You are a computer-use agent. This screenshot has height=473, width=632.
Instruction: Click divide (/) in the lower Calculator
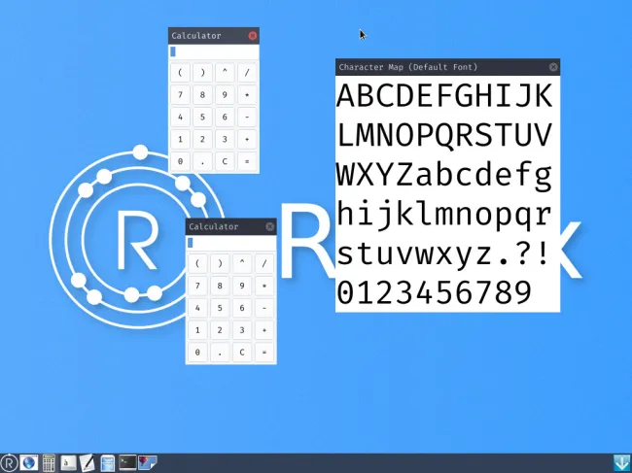(264, 263)
